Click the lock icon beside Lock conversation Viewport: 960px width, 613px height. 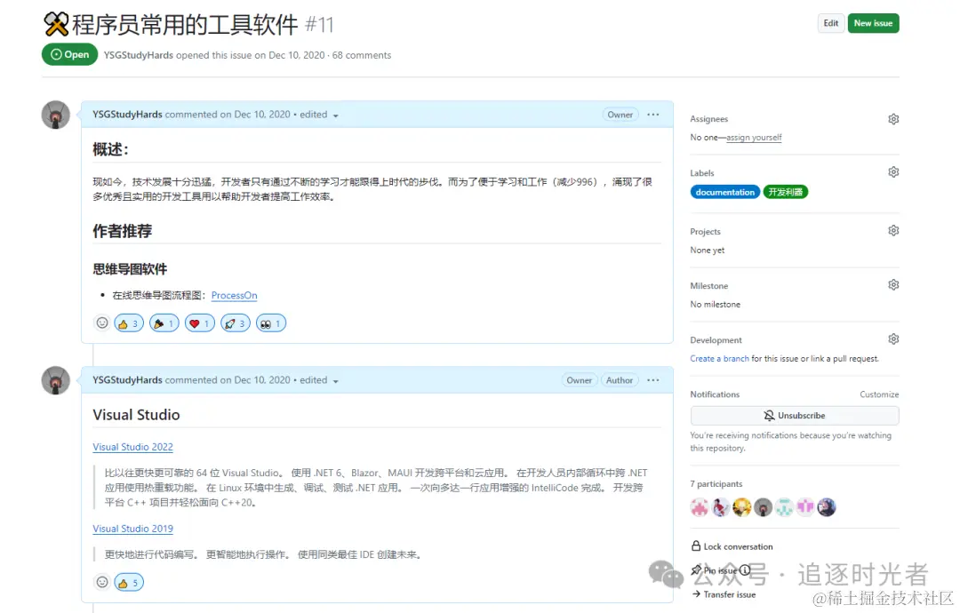point(696,545)
